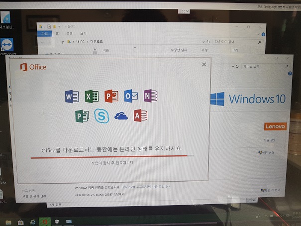Open the 홈 tab in Explorer ribbon
This screenshot has height=226, width=301.
[57, 34]
